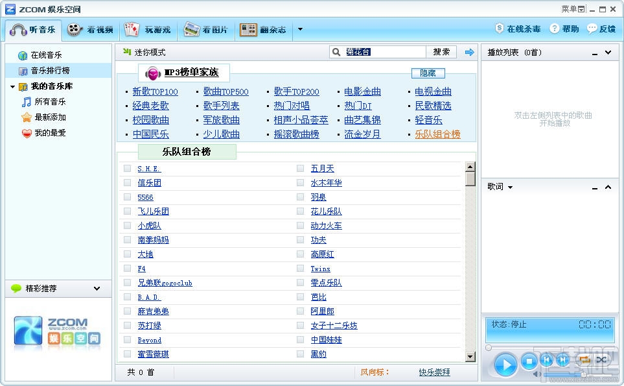
Task: Click the 在线杀毒 antivirus icon
Action: coord(499,29)
